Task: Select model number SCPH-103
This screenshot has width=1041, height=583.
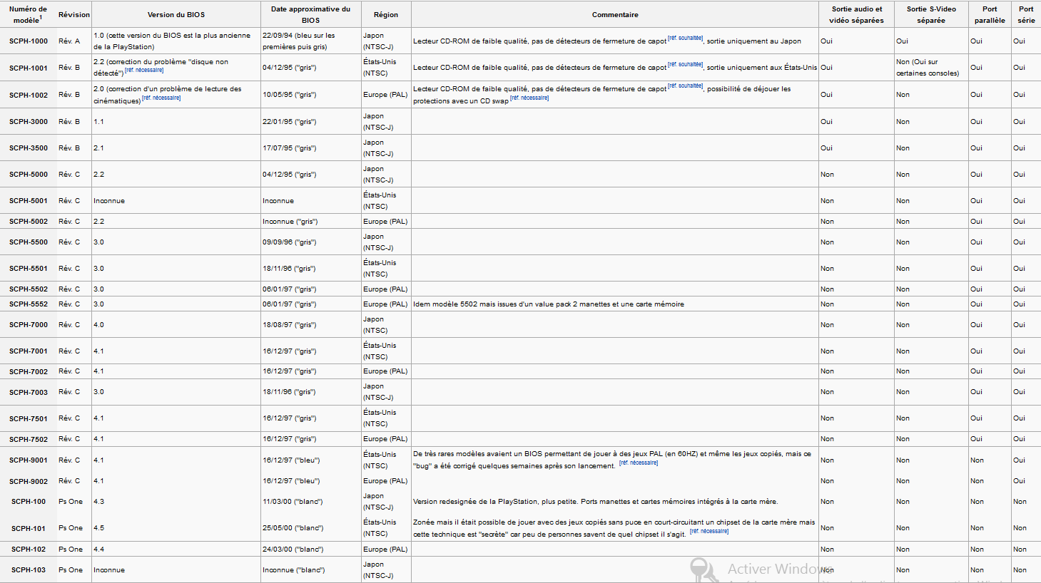Action: [x=29, y=570]
